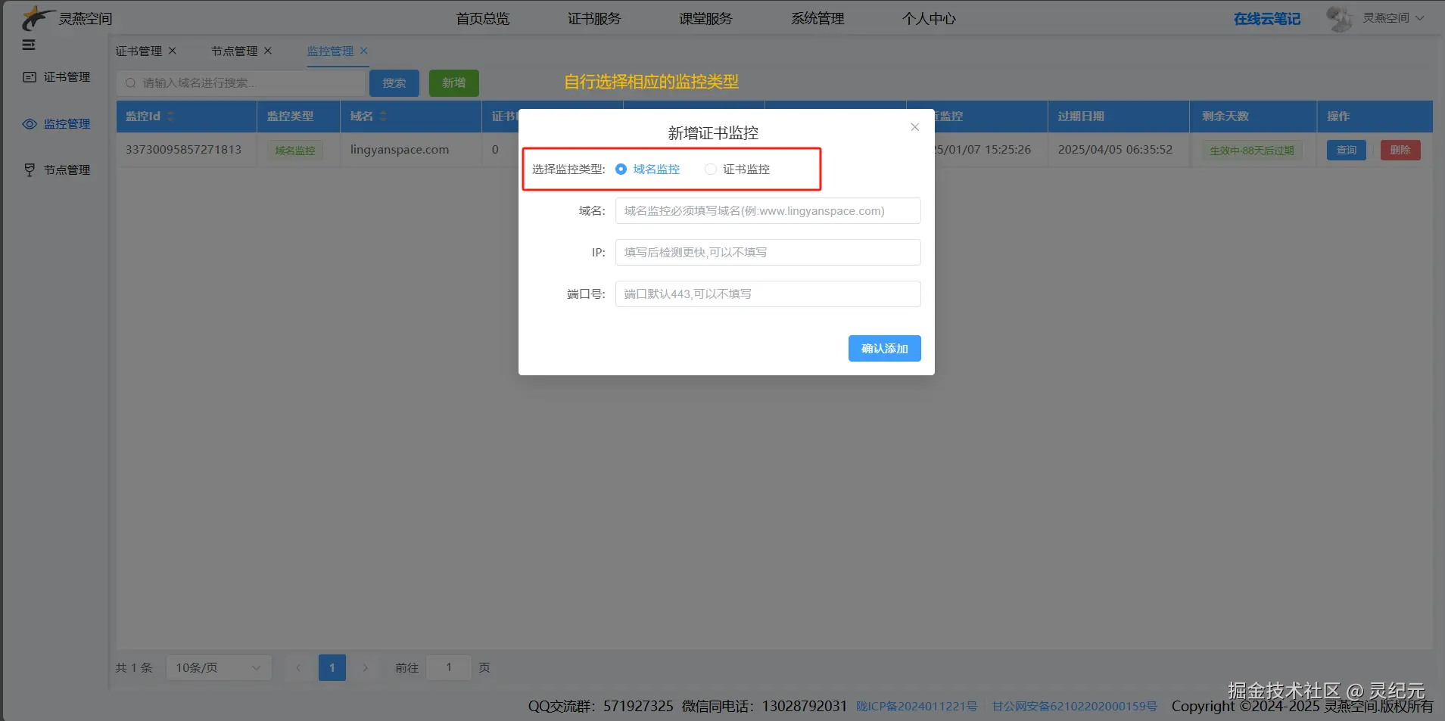Sort the table by 监控Id
Image resolution: width=1445 pixels, height=721 pixels.
(170, 117)
